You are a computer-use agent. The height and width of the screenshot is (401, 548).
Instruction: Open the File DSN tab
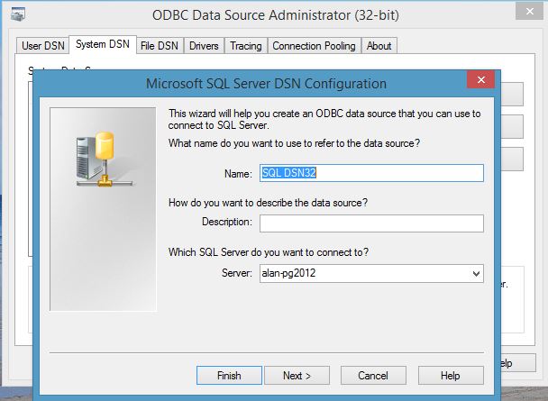pyautogui.click(x=159, y=46)
